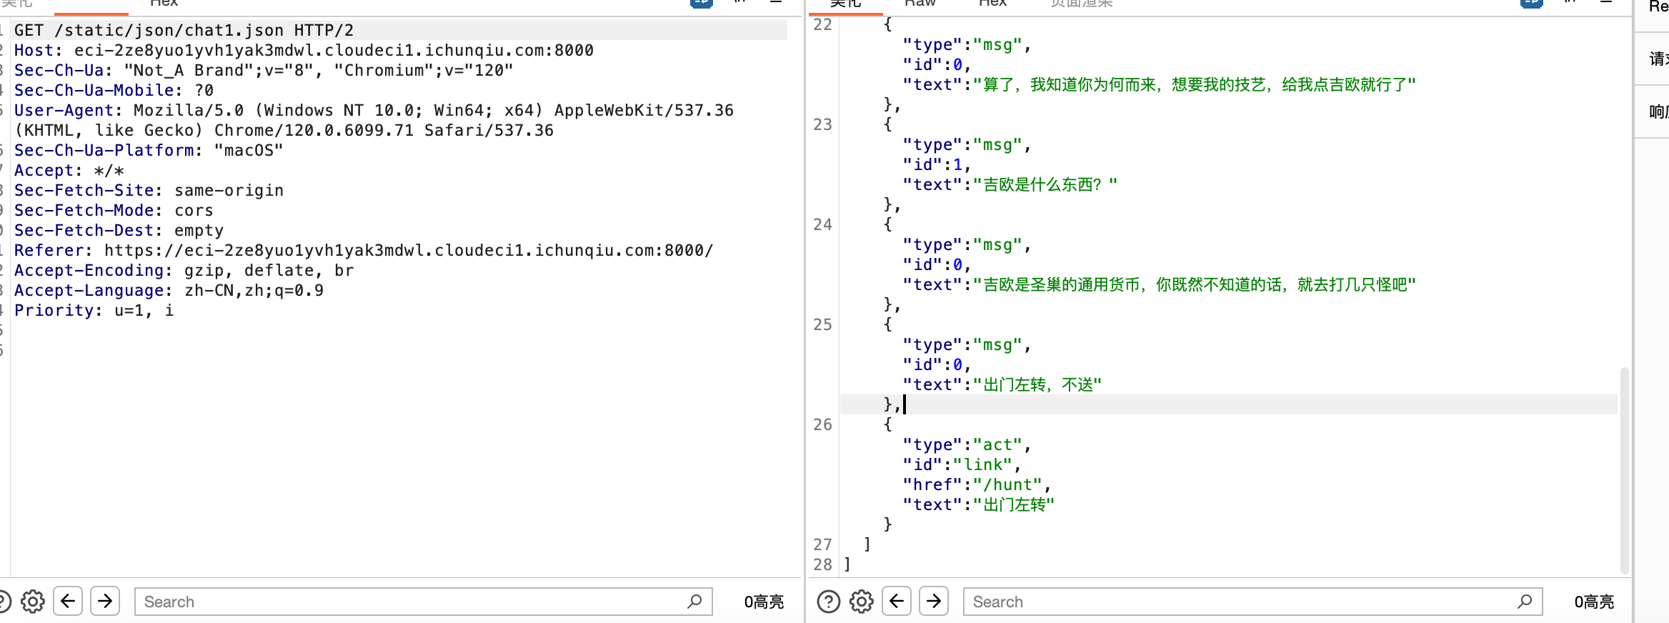Image resolution: width=1669 pixels, height=623 pixels.
Task: Open response search settings gear
Action: pyautogui.click(x=861, y=602)
